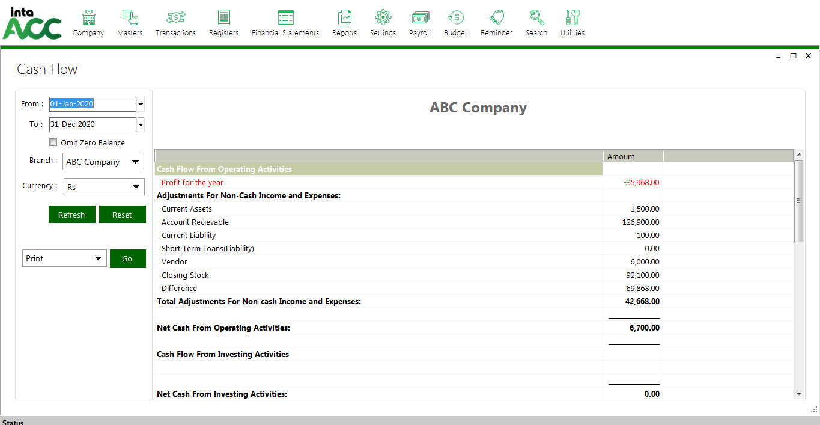
Task: Open the Settings gear icon
Action: point(383,17)
